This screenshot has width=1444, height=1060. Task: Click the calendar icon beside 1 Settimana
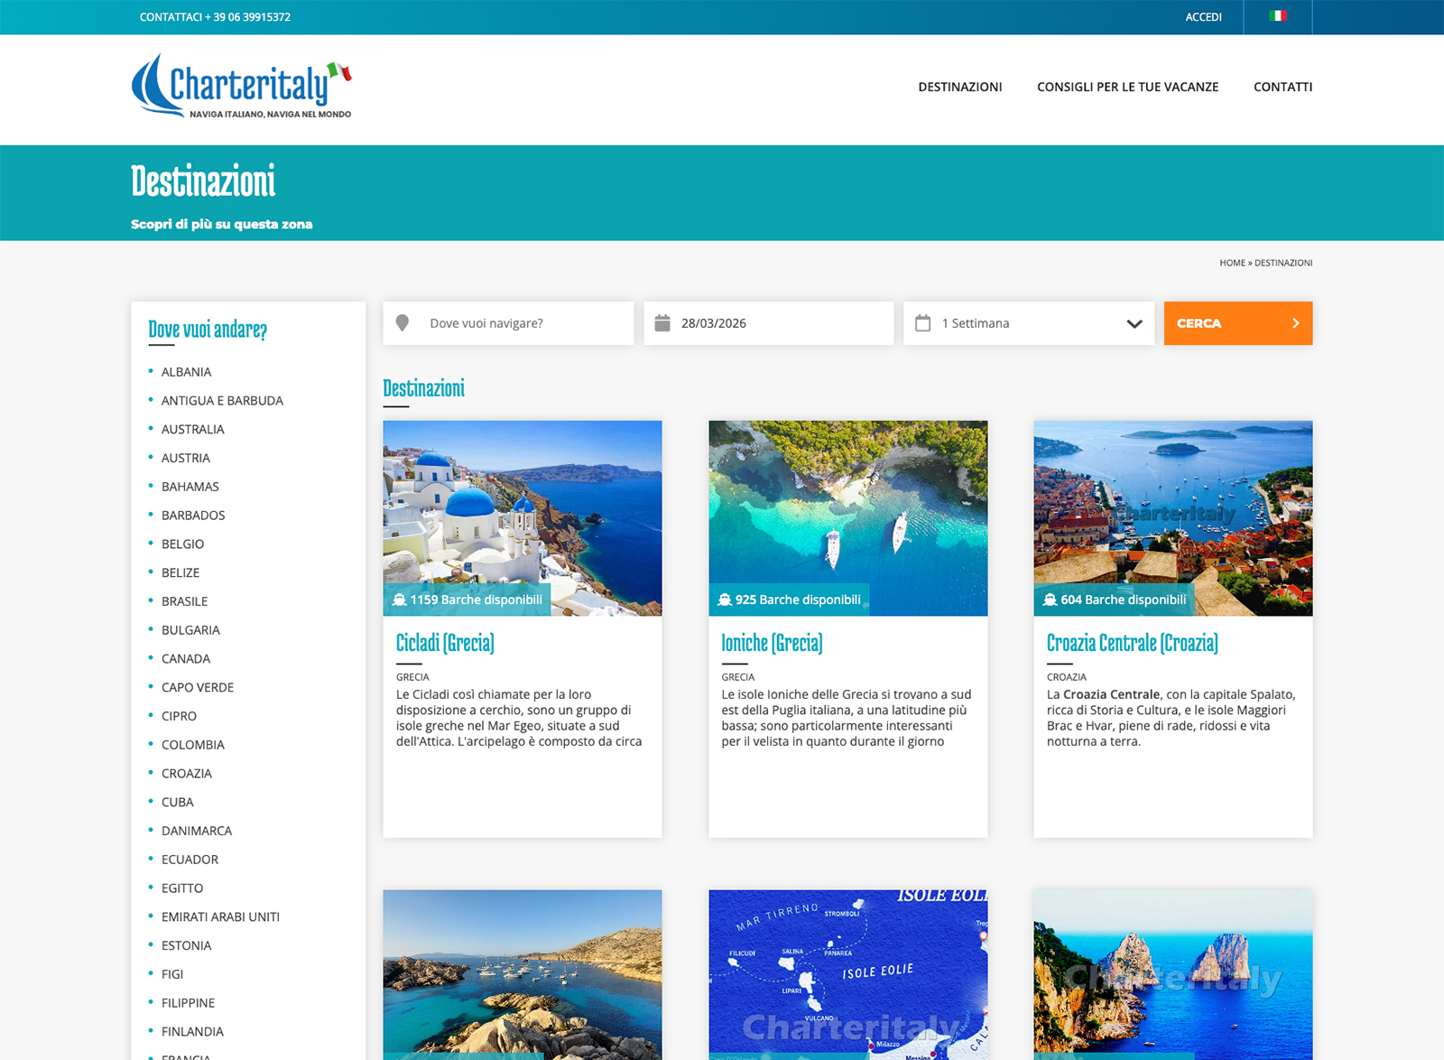(x=922, y=323)
